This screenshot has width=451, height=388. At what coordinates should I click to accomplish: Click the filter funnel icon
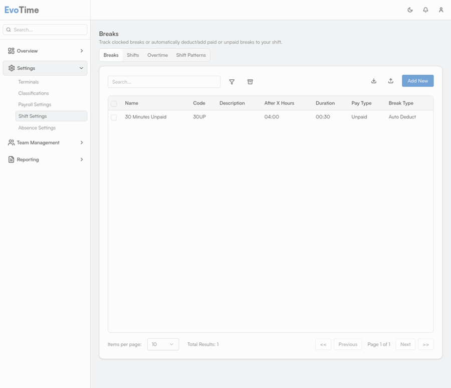click(232, 82)
